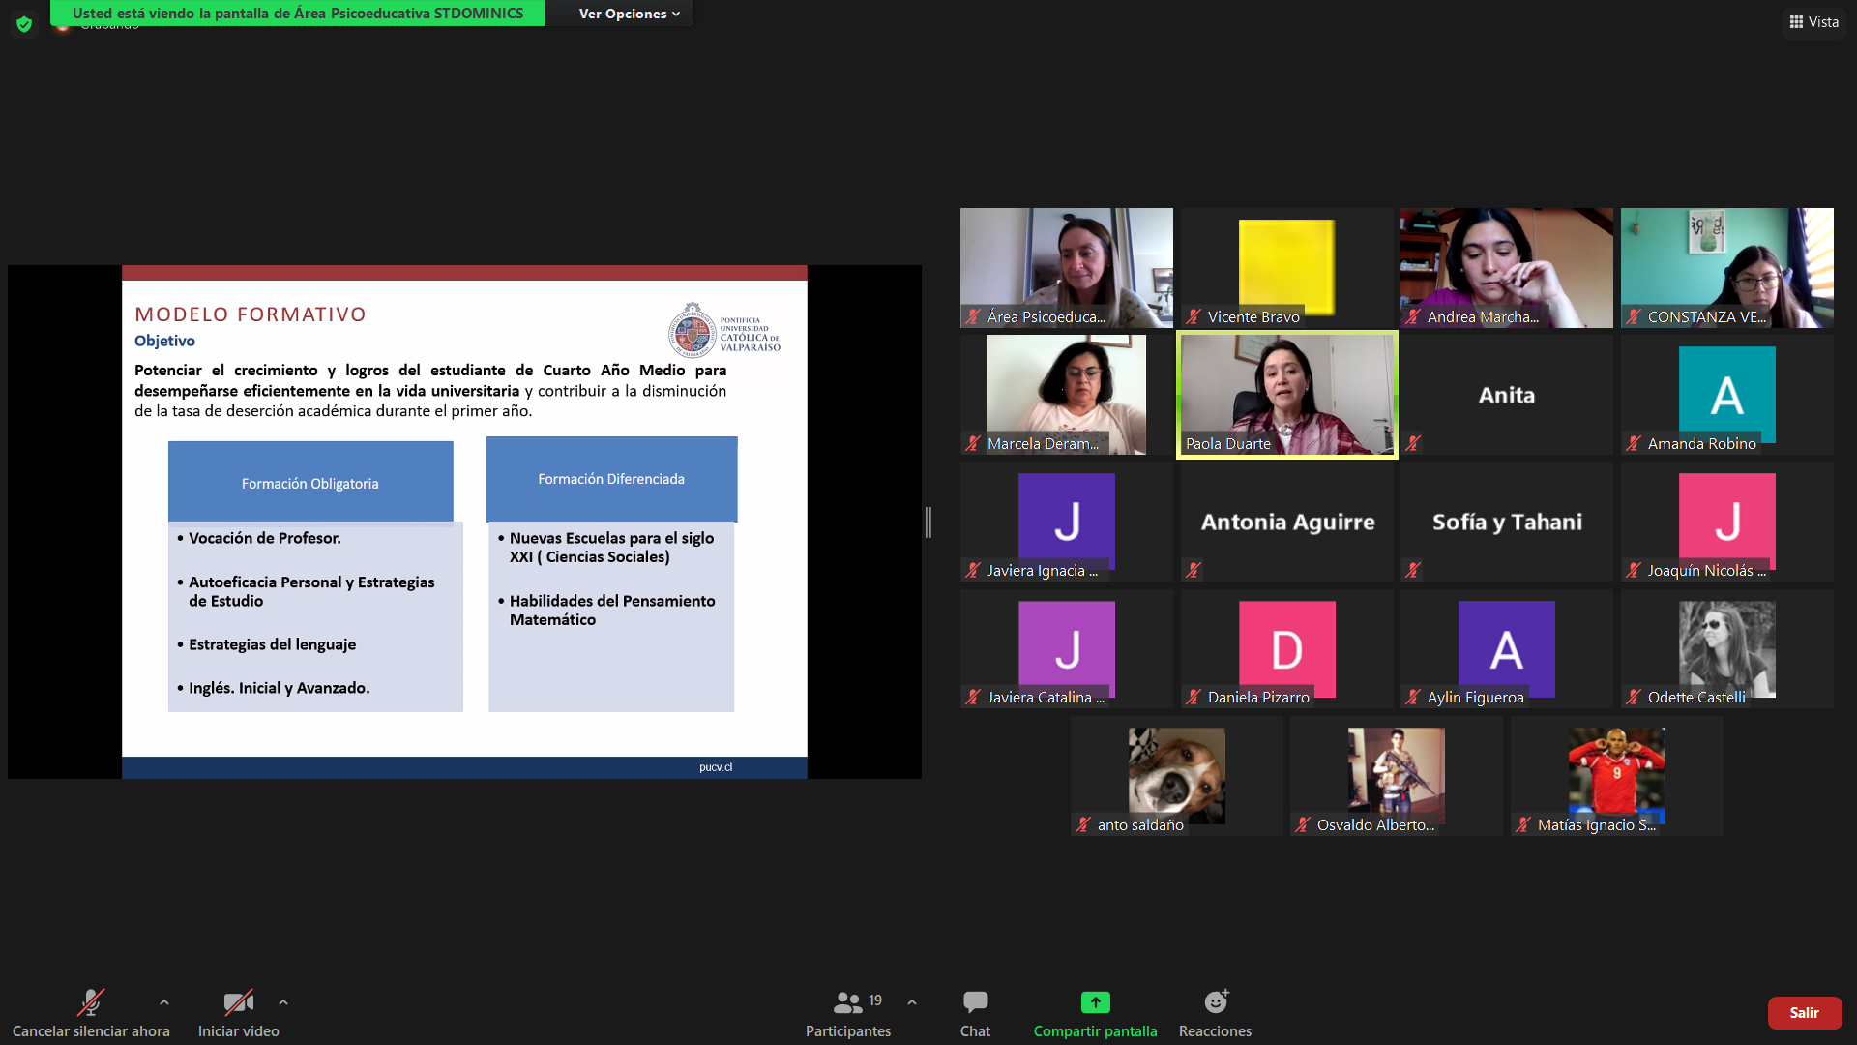Click the divider handle beside shared screen
Viewport: 1857px width, 1045px height.
click(928, 522)
